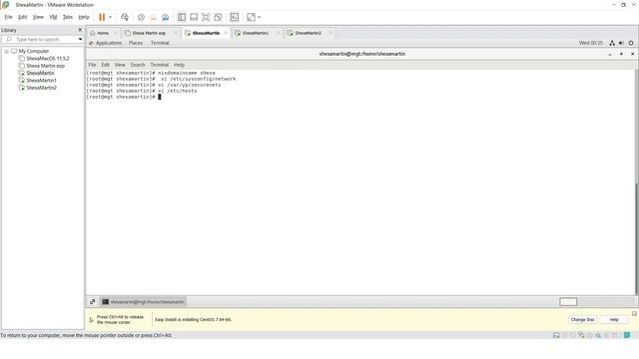Open the terminal View menu
Screen dimensions: 639x359
coord(120,65)
